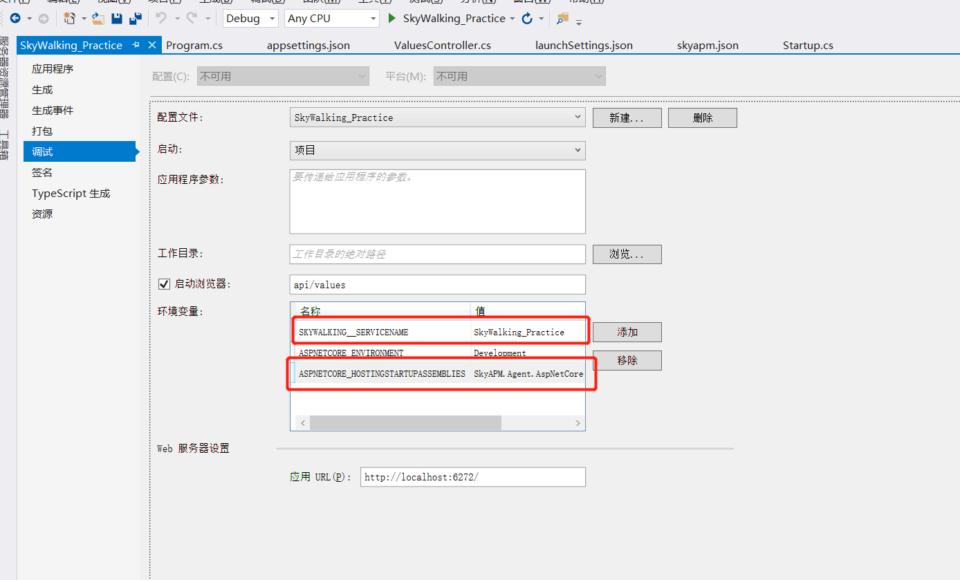Click the 名称 column header
Screen dimensions: 960x580
point(383,311)
